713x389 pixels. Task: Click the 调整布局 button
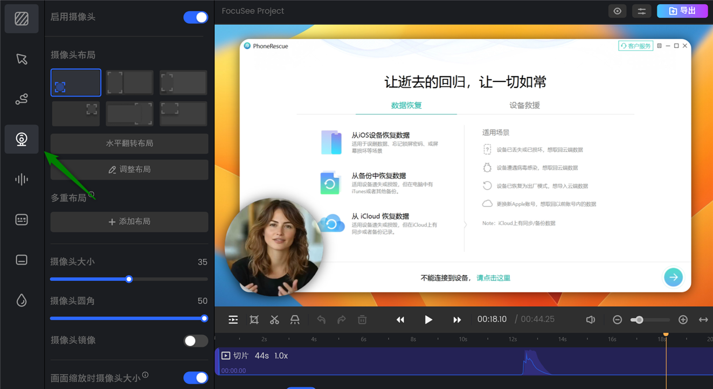coord(129,169)
